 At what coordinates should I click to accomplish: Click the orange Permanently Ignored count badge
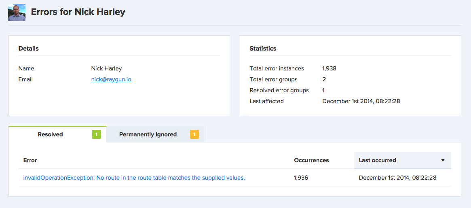(x=194, y=134)
